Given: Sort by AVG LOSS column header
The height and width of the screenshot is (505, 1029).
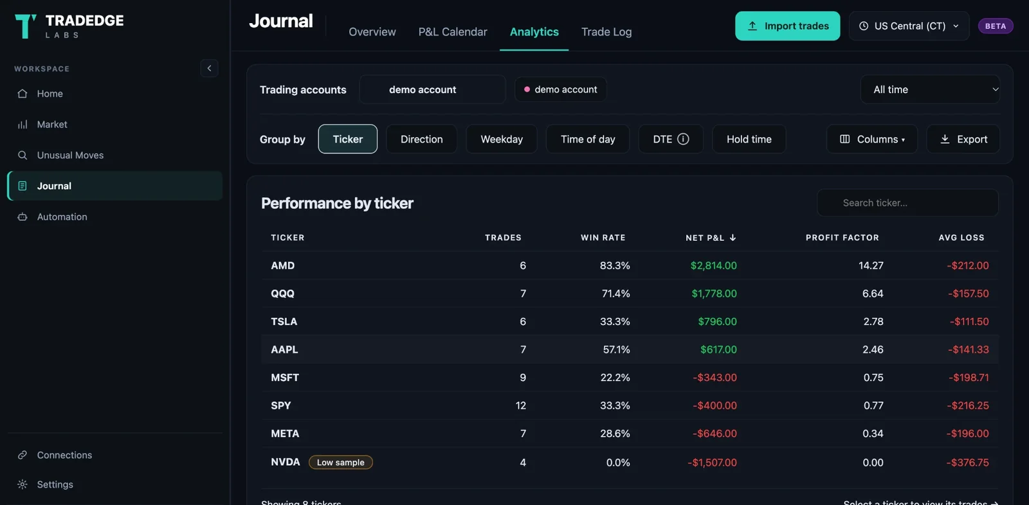Looking at the screenshot, I should tap(961, 238).
